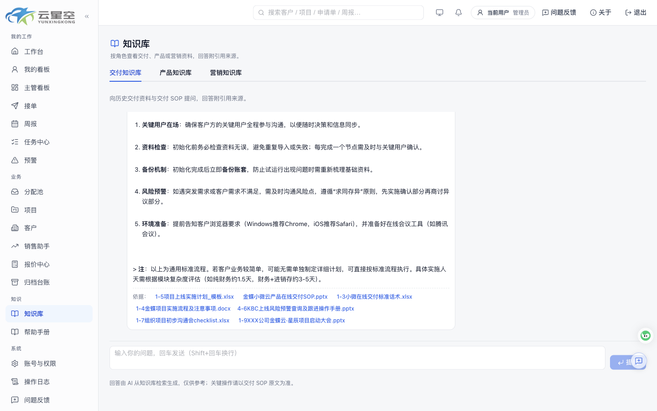The width and height of the screenshot is (657, 411).
Task: Open 报价中心 in the sidebar
Action: pyautogui.click(x=49, y=264)
